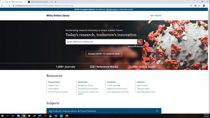Click the red search magnifier button
Image resolution: width=210 pixels, height=118 pixels.
[139, 42]
